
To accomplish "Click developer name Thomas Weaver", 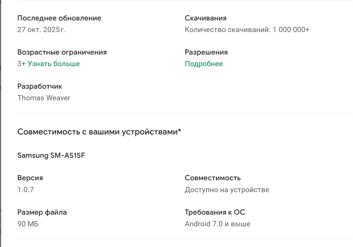I will 44,98.
